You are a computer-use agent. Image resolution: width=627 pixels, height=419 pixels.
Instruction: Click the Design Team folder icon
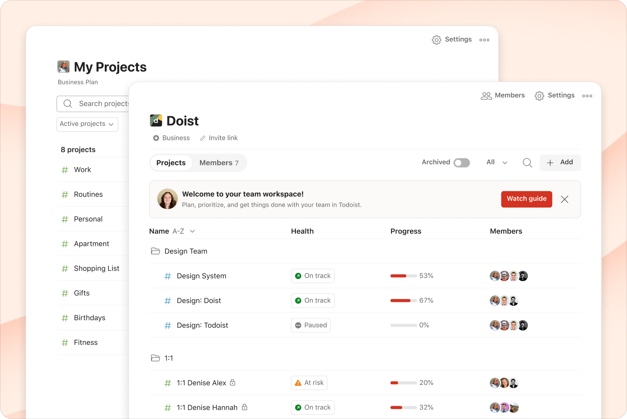pos(156,251)
